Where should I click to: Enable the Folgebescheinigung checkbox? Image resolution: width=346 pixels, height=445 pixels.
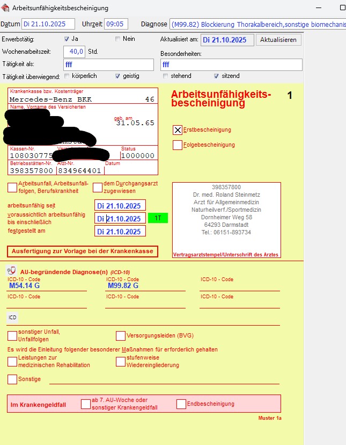click(178, 145)
